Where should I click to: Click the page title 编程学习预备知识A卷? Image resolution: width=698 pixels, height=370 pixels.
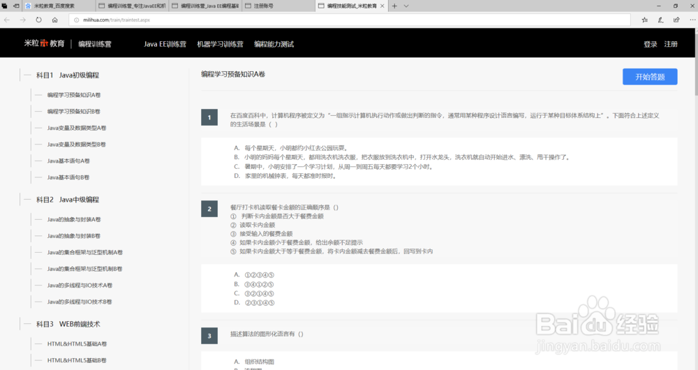click(233, 75)
